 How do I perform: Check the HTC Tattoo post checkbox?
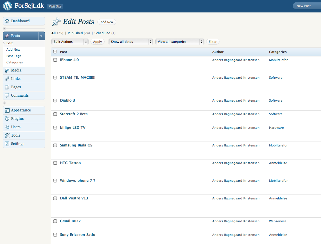coord(55,163)
